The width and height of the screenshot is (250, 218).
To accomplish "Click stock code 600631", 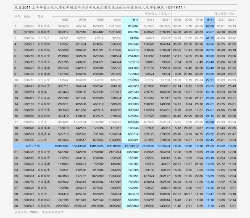I will pyautogui.click(x=29, y=176).
